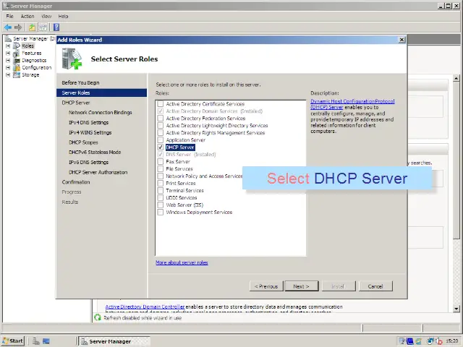Check the Fax Server role
This screenshot has height=347, width=463.
coord(161,162)
